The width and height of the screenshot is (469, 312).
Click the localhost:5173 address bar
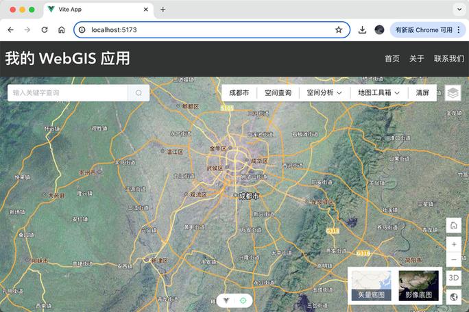pos(212,30)
